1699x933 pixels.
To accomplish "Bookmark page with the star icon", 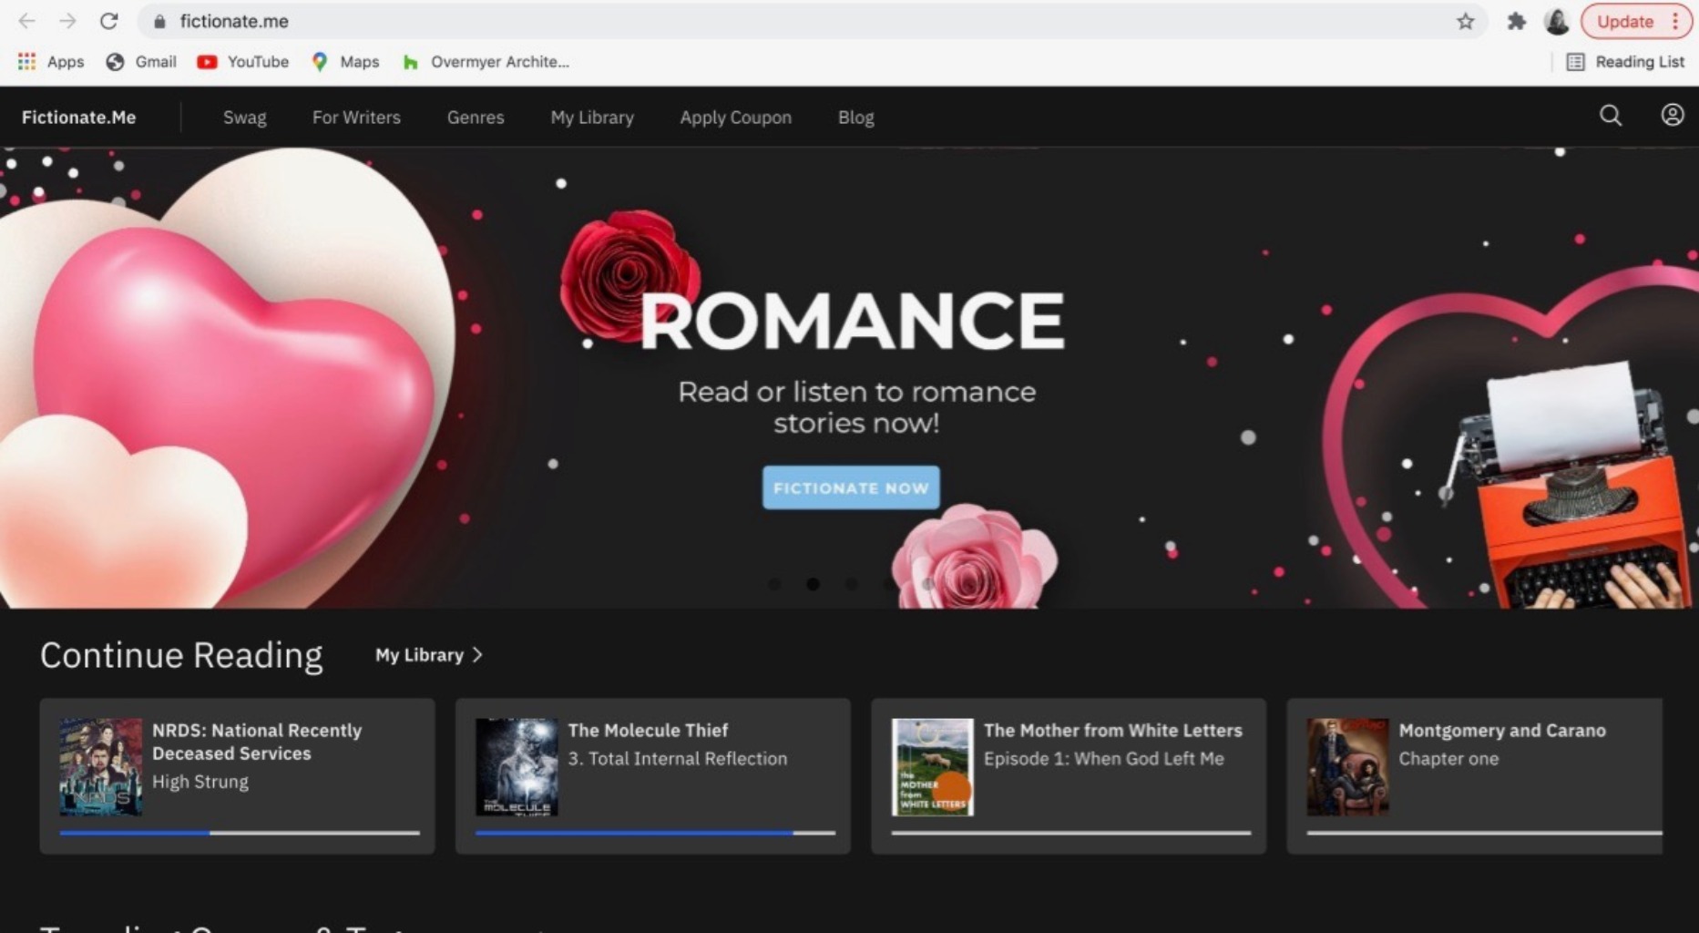I will pyautogui.click(x=1465, y=21).
